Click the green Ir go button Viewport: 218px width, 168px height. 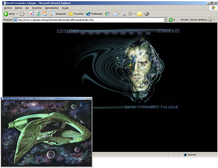click(x=172, y=20)
